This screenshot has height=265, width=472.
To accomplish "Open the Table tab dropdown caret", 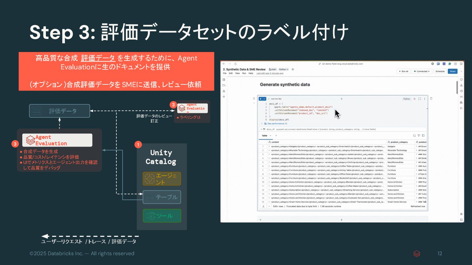I will pyautogui.click(x=270, y=135).
